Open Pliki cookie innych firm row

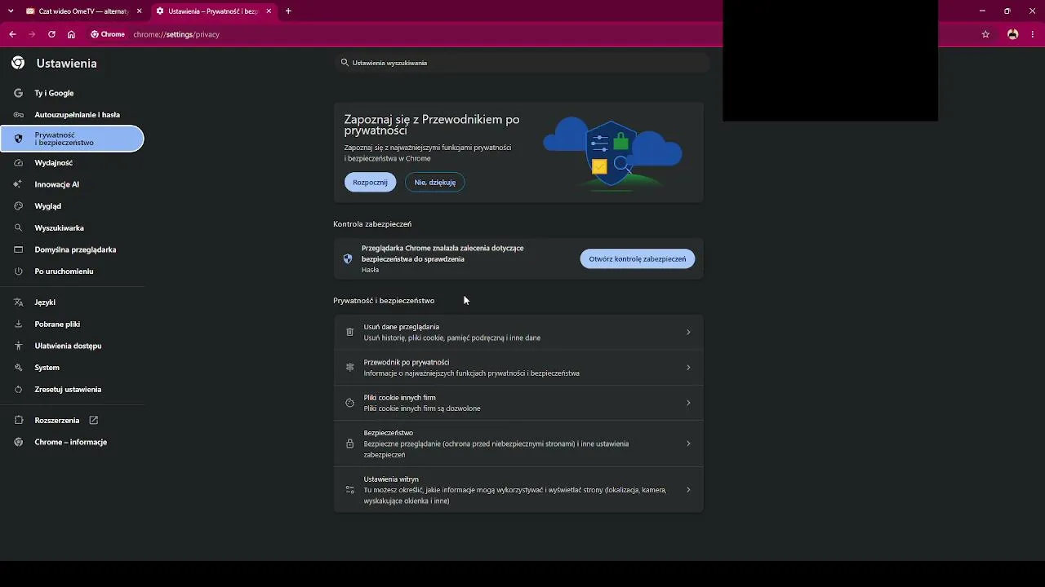coord(518,403)
